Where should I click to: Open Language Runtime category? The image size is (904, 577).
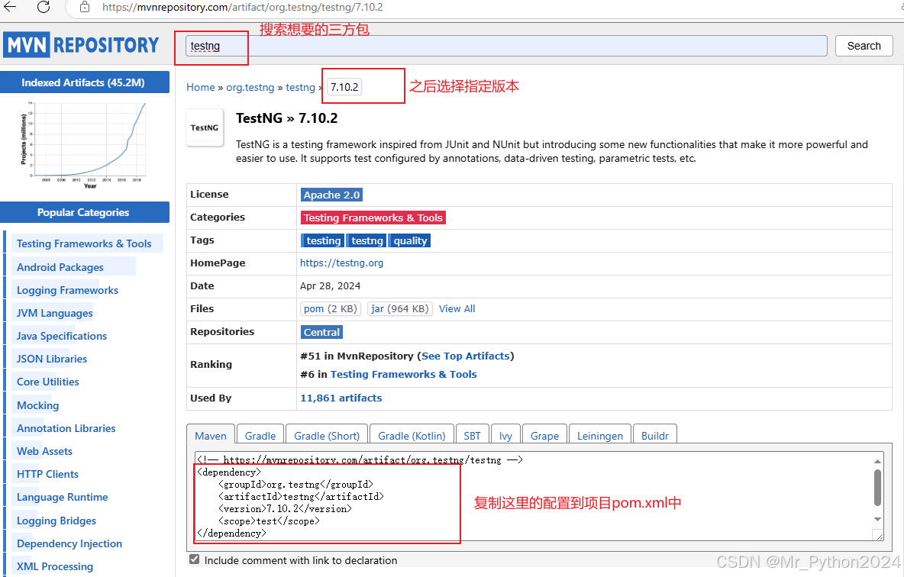[x=63, y=498]
